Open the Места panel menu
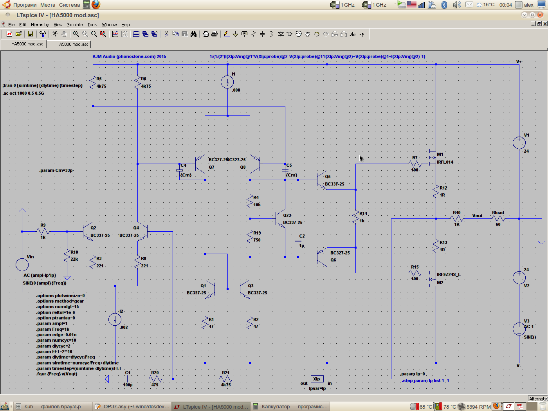 48,5
